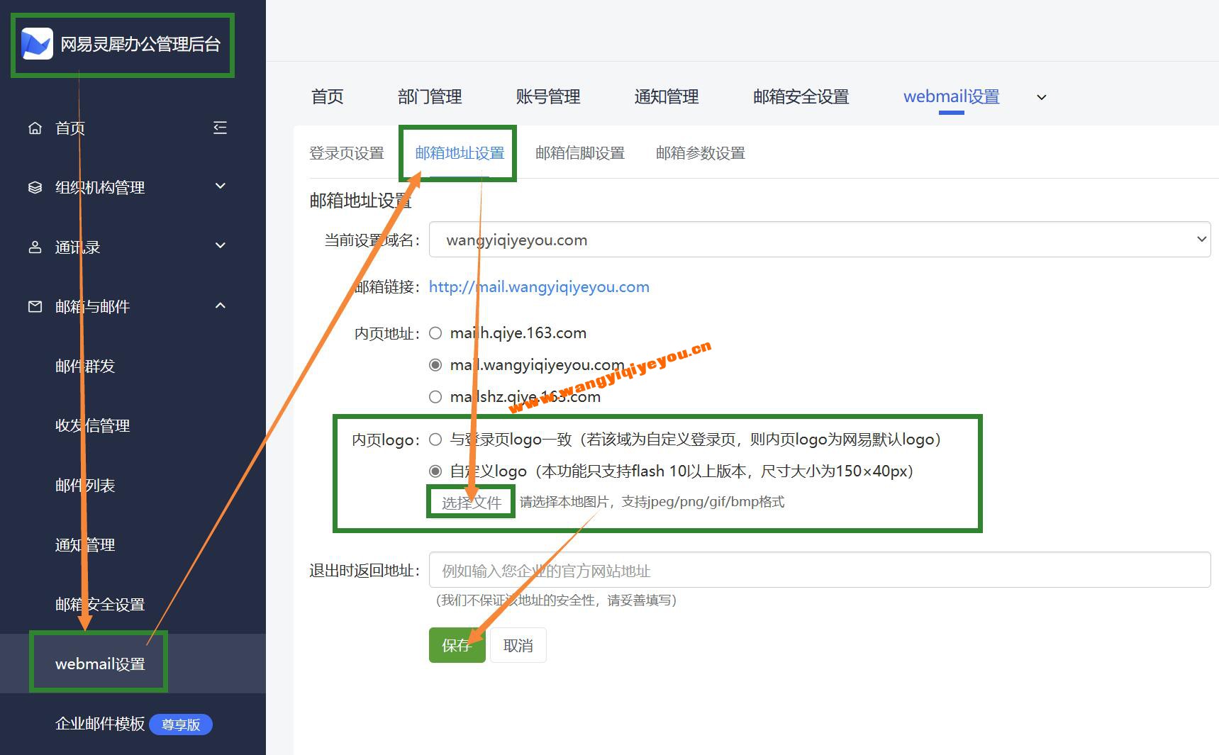Click the 请选择本地图片 format hint text

tap(652, 502)
